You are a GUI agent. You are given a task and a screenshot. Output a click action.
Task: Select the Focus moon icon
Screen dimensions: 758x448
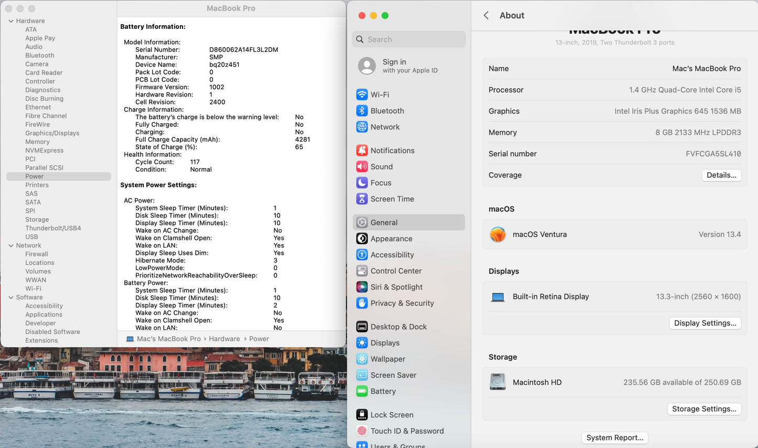click(362, 183)
